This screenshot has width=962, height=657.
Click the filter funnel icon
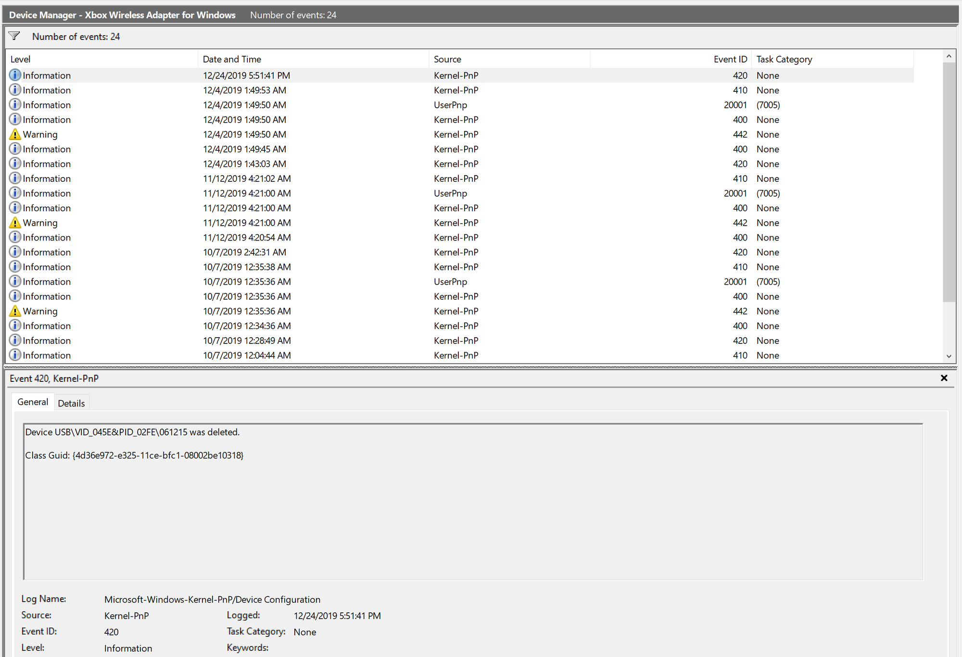tap(14, 36)
